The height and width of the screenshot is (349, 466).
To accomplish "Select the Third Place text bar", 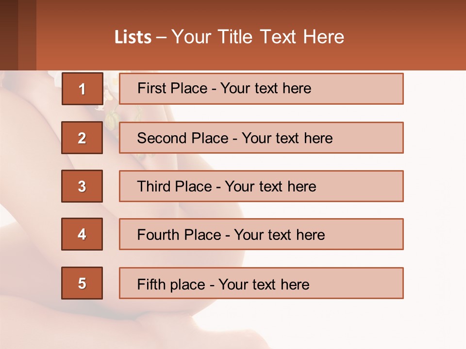I will pyautogui.click(x=261, y=186).
